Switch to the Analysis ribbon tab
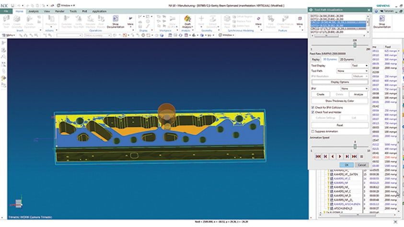404x227 pixels. (33, 11)
